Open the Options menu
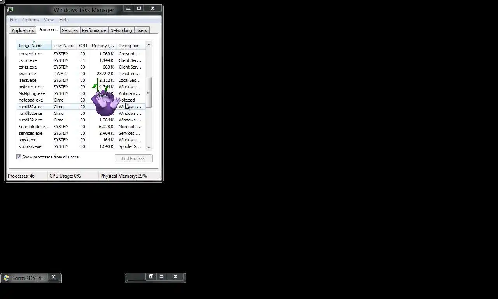Screen dimensions: 498x299 [30, 20]
